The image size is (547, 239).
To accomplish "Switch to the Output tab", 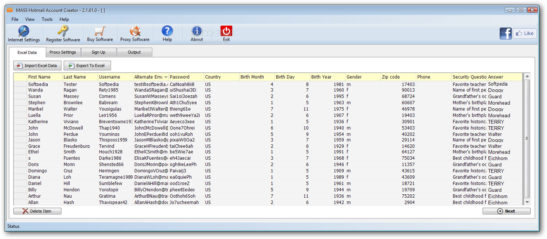I will [x=134, y=52].
